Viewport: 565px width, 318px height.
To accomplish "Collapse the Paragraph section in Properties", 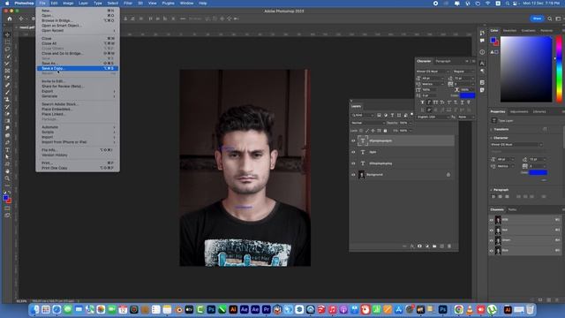I will 492,190.
